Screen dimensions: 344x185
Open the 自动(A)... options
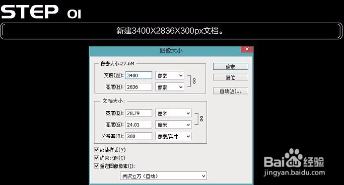(x=230, y=91)
